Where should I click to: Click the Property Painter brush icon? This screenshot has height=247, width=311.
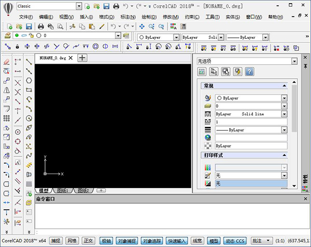tap(102, 26)
